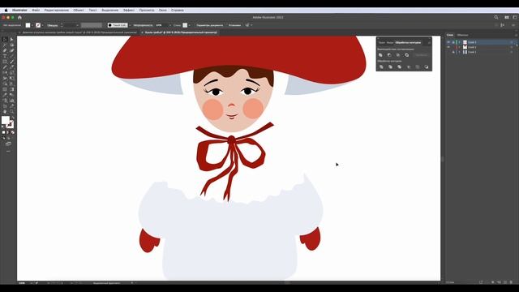Screen dimensions: 519x292
Task: Click the trash icon in Layers panel
Action: tap(512, 282)
